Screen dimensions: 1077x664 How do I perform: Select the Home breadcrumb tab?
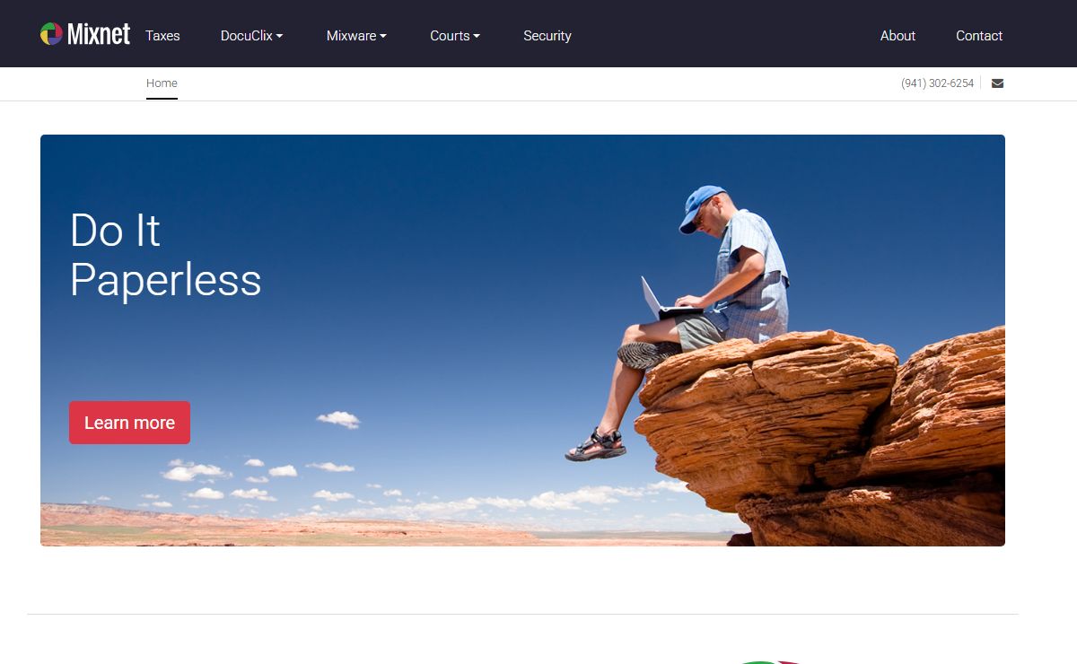162,83
